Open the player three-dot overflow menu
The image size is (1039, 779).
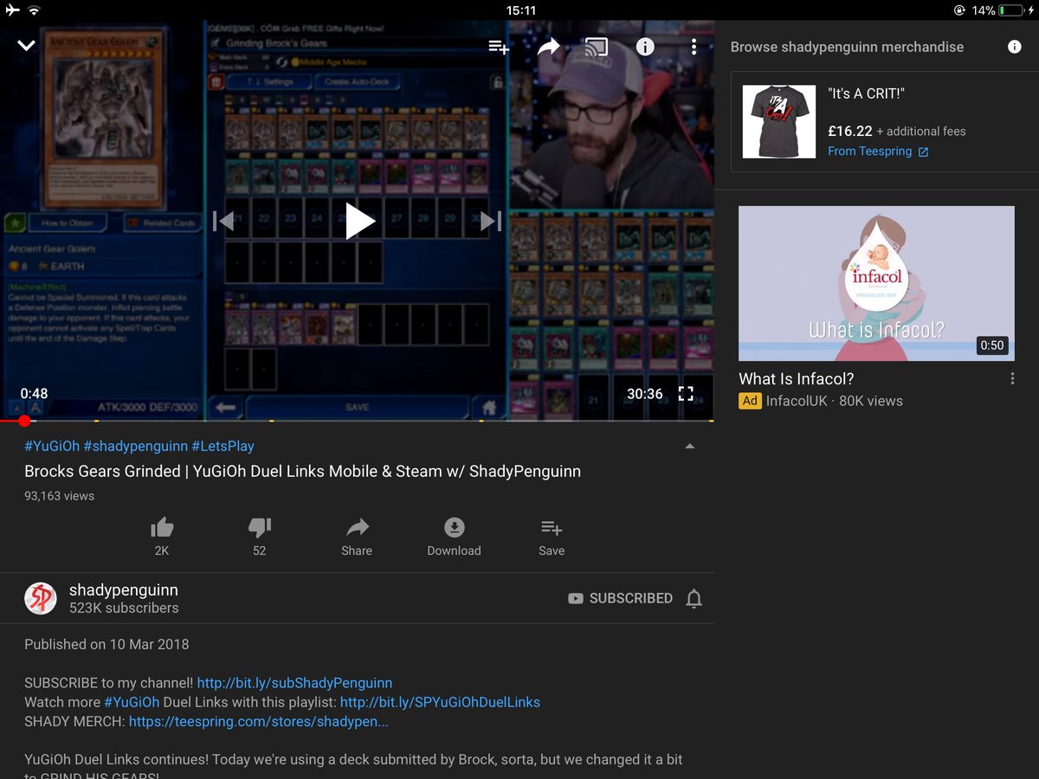(x=694, y=47)
